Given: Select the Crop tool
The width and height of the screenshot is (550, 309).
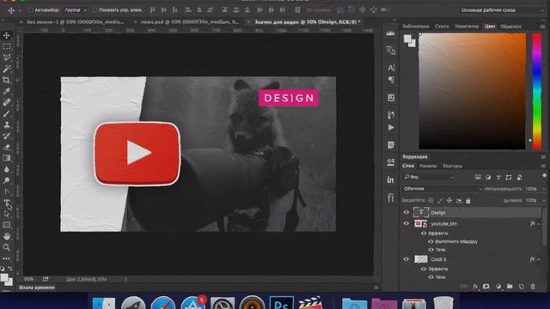Looking at the screenshot, I should tap(6, 80).
